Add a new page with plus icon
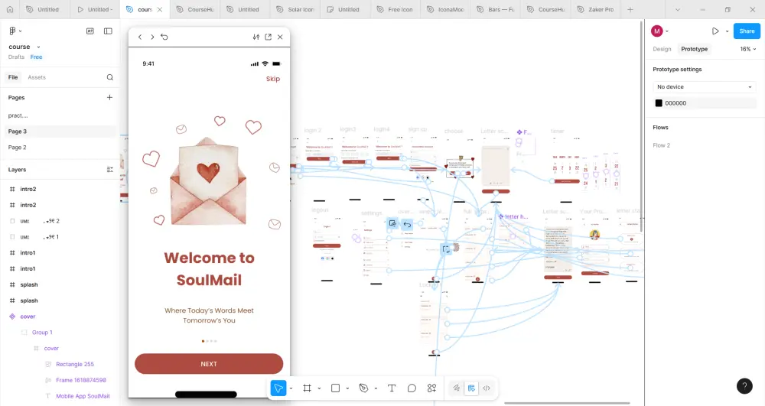Screen dimensions: 765x406 point(109,97)
